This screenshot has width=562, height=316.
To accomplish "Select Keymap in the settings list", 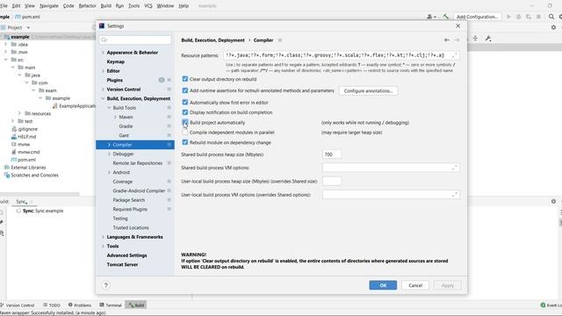I will (115, 61).
